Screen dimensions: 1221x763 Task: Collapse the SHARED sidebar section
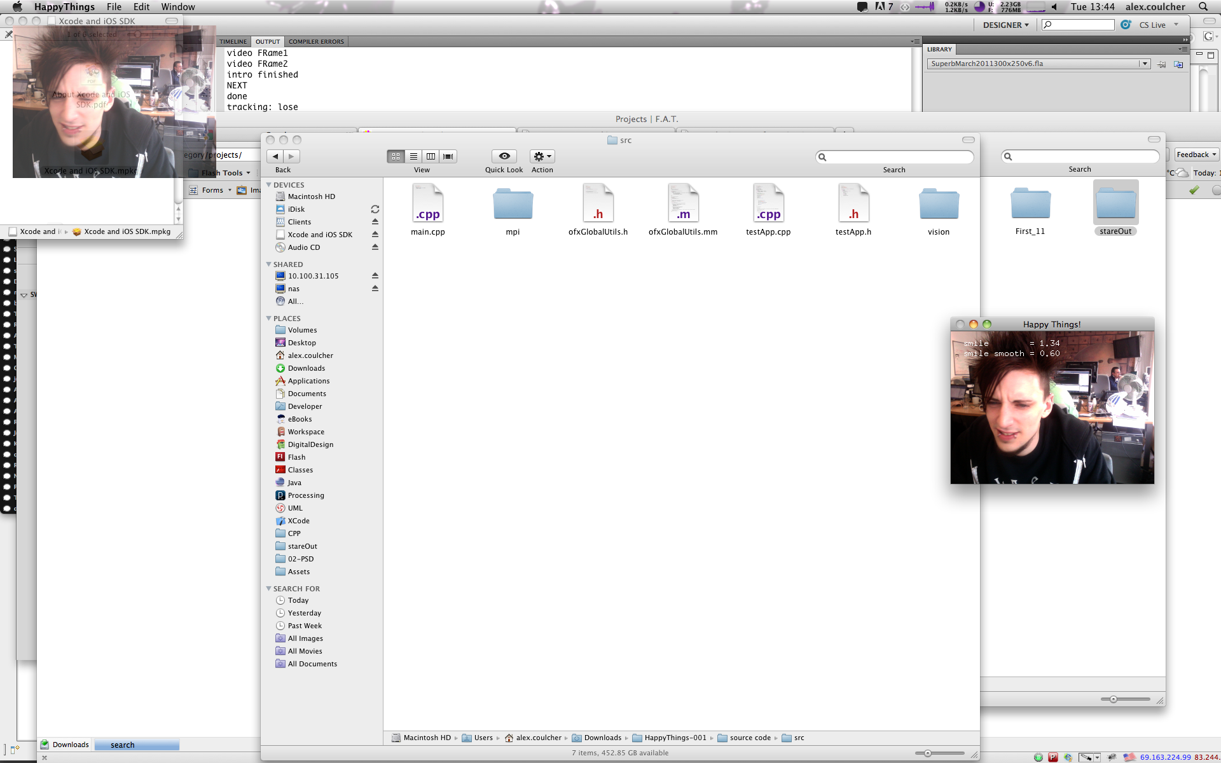[x=269, y=265]
